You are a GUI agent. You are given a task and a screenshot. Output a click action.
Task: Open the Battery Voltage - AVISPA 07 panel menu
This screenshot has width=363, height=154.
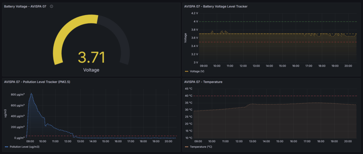pos(25,6)
